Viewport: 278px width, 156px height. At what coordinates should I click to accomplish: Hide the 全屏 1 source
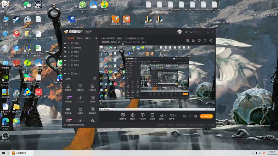tap(65, 43)
